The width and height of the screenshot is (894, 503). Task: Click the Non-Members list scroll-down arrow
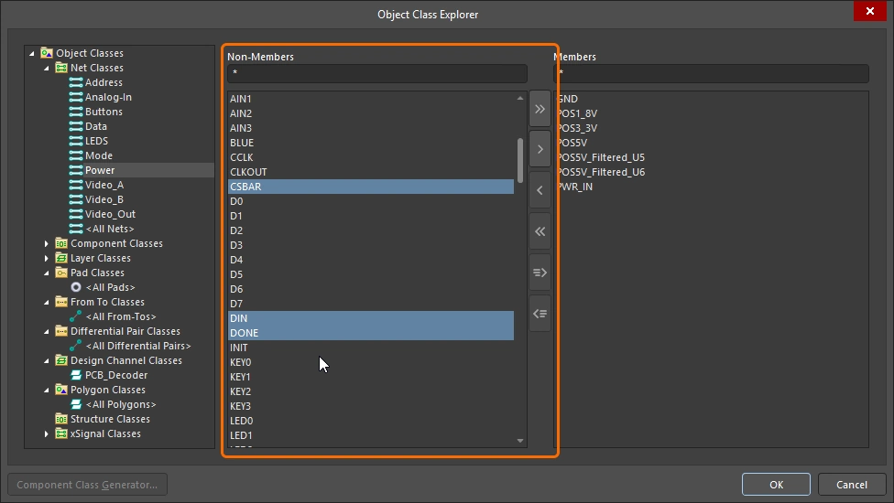pyautogui.click(x=520, y=441)
